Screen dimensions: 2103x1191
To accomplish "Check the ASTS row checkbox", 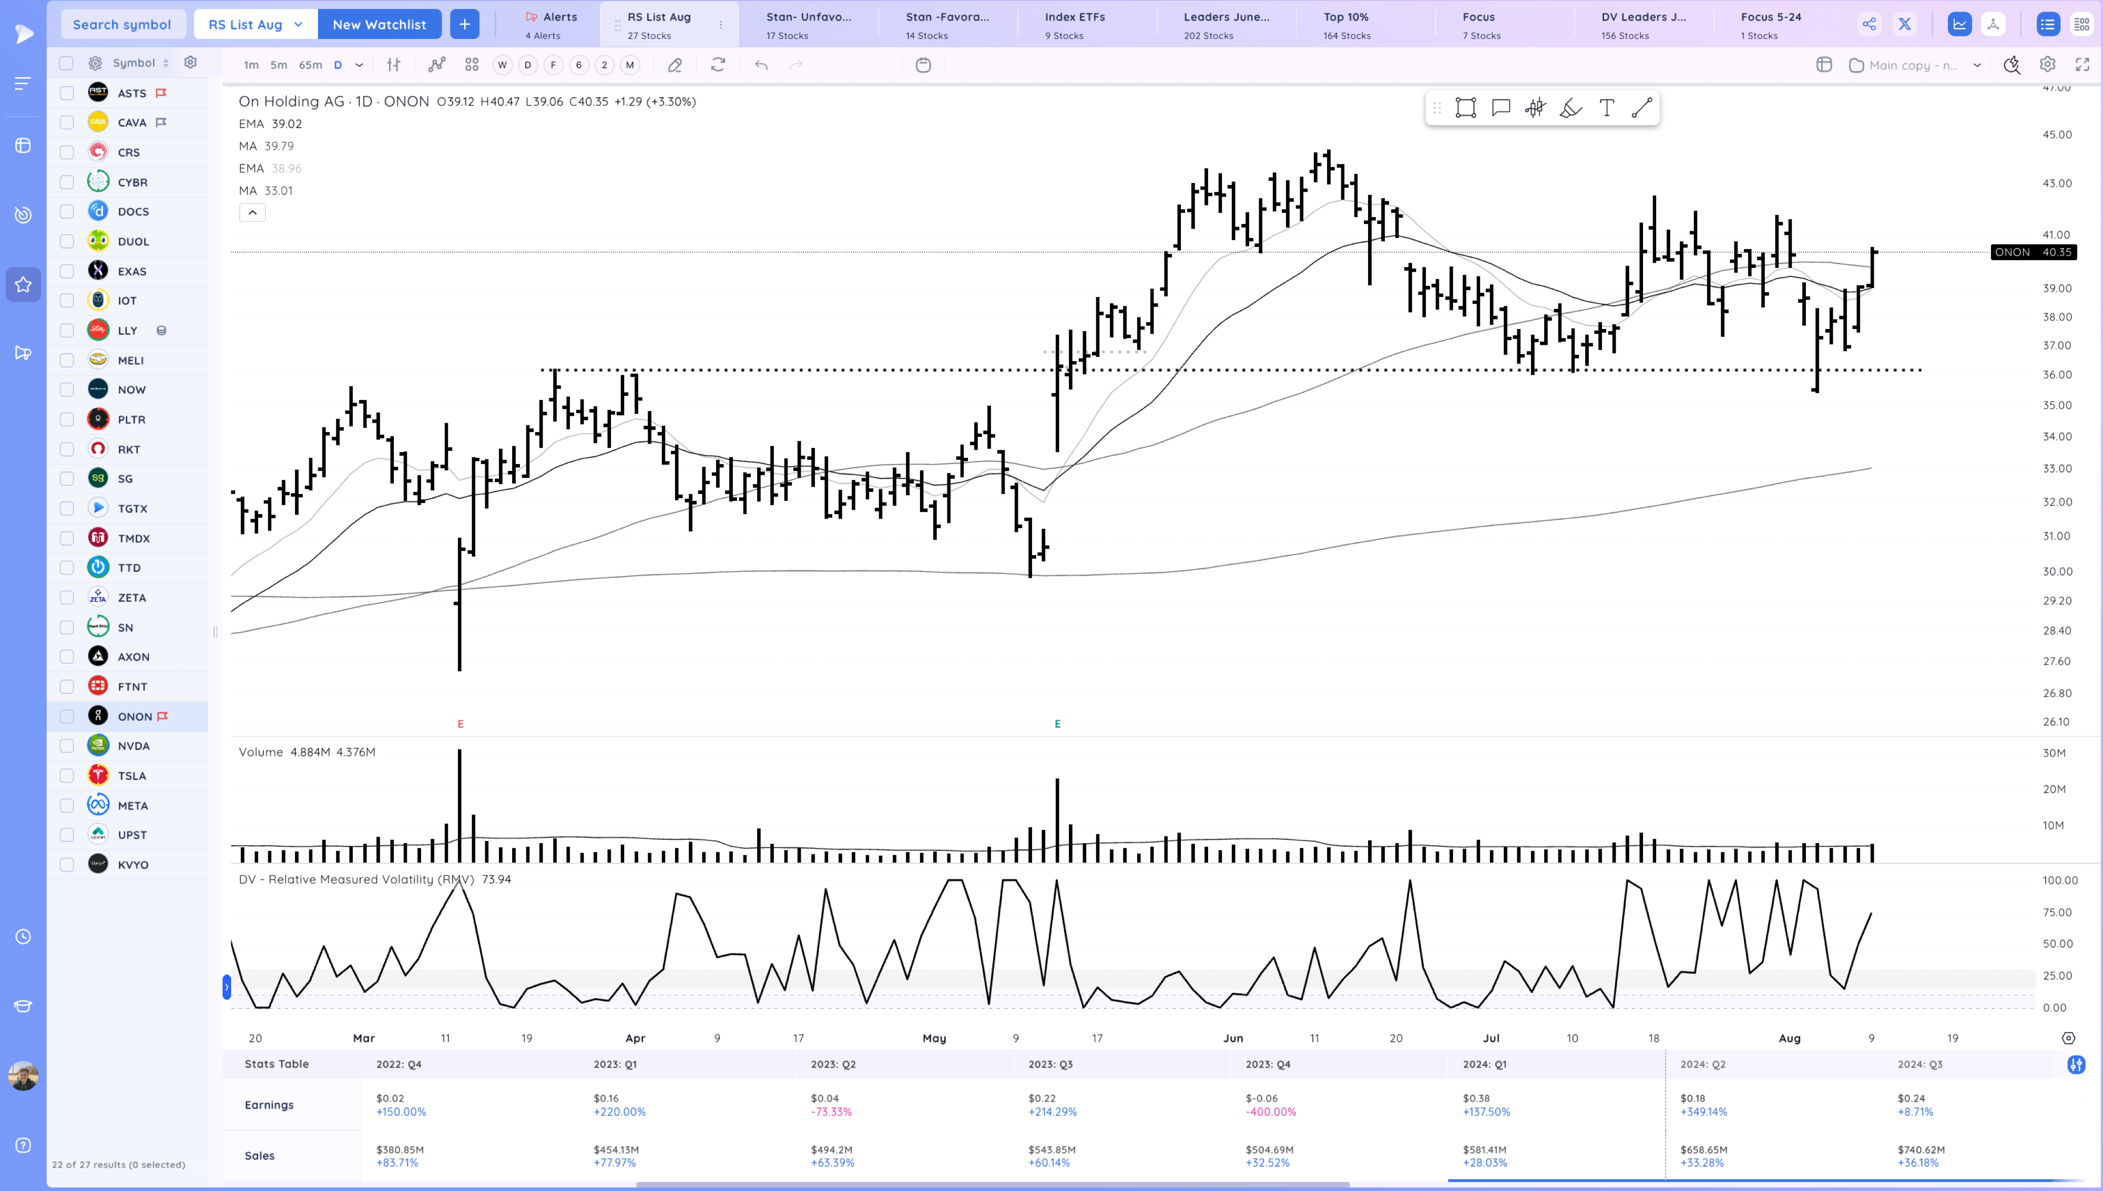I will [67, 93].
